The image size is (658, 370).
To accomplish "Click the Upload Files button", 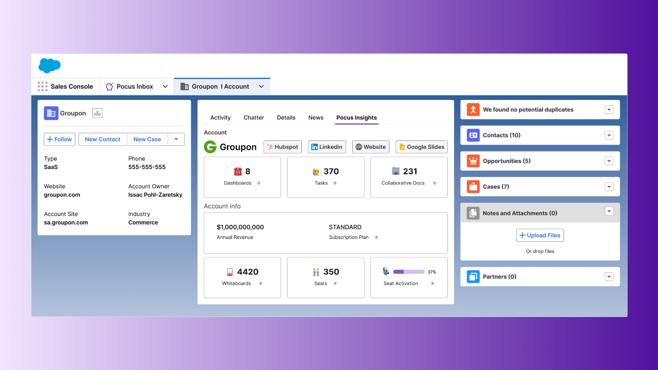I will [x=540, y=235].
